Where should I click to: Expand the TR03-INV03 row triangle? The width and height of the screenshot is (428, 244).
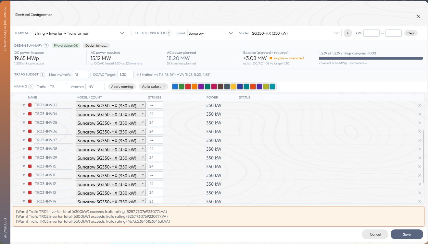click(24, 105)
